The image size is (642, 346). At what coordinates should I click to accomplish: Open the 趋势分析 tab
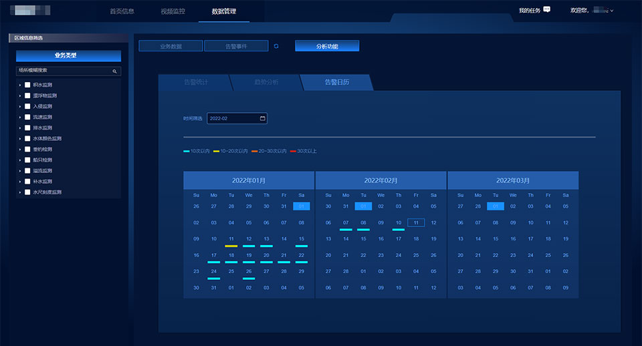(x=266, y=82)
